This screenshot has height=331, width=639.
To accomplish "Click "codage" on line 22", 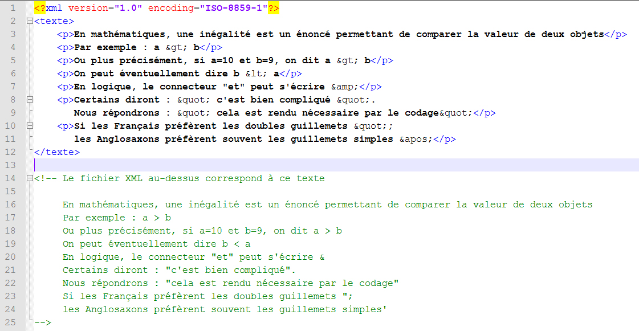I will [376, 283].
